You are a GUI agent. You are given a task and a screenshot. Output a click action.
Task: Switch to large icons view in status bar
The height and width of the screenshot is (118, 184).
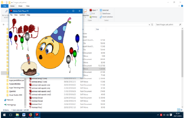tap(182, 110)
